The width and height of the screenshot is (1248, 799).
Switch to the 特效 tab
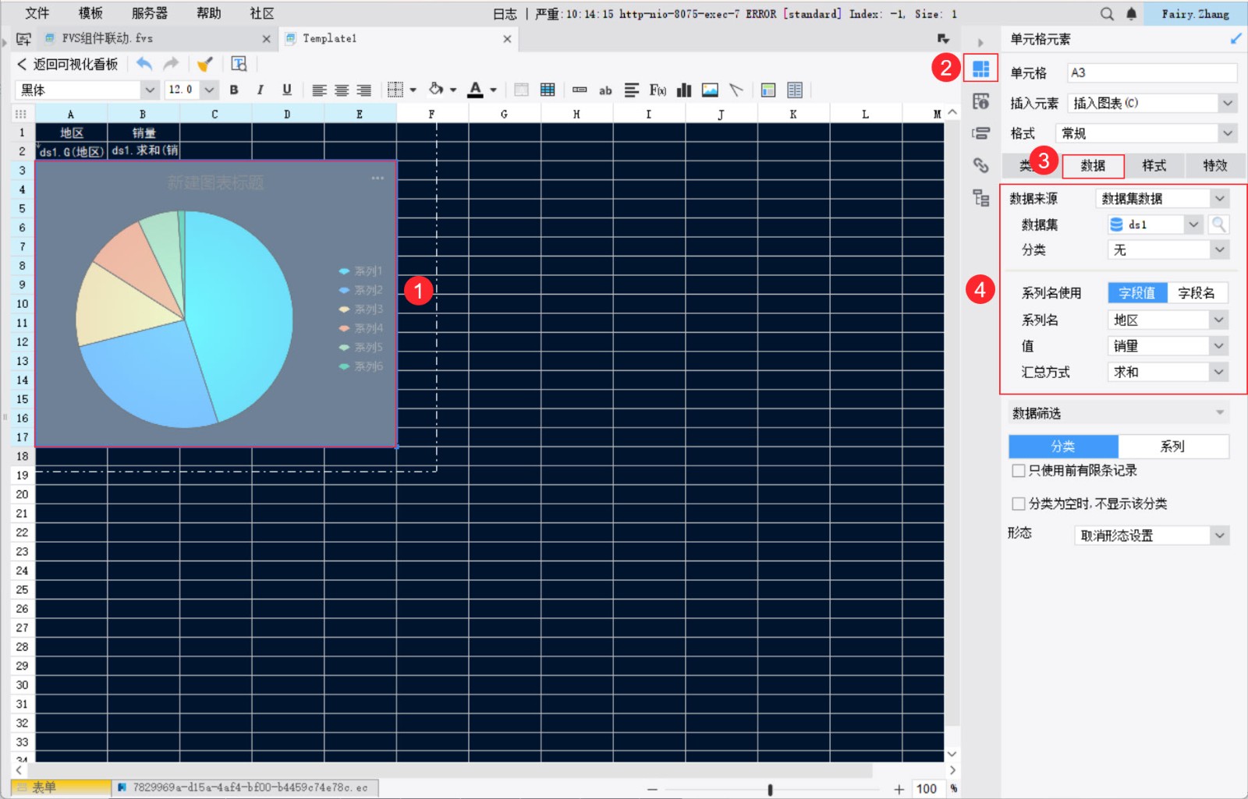point(1214,165)
